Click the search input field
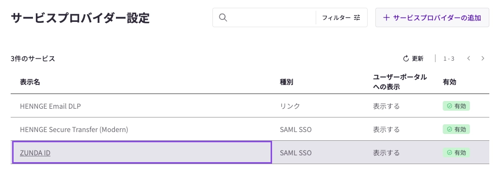This screenshot has height=184, width=500. point(271,17)
